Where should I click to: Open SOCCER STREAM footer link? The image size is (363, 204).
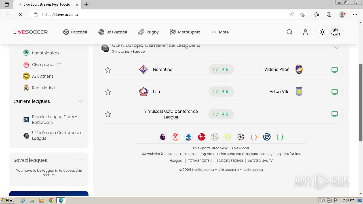tap(230, 161)
